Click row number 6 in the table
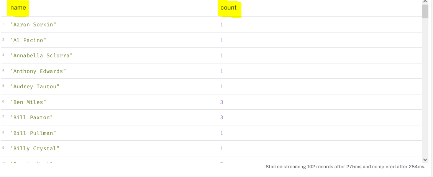 [x=3, y=102]
